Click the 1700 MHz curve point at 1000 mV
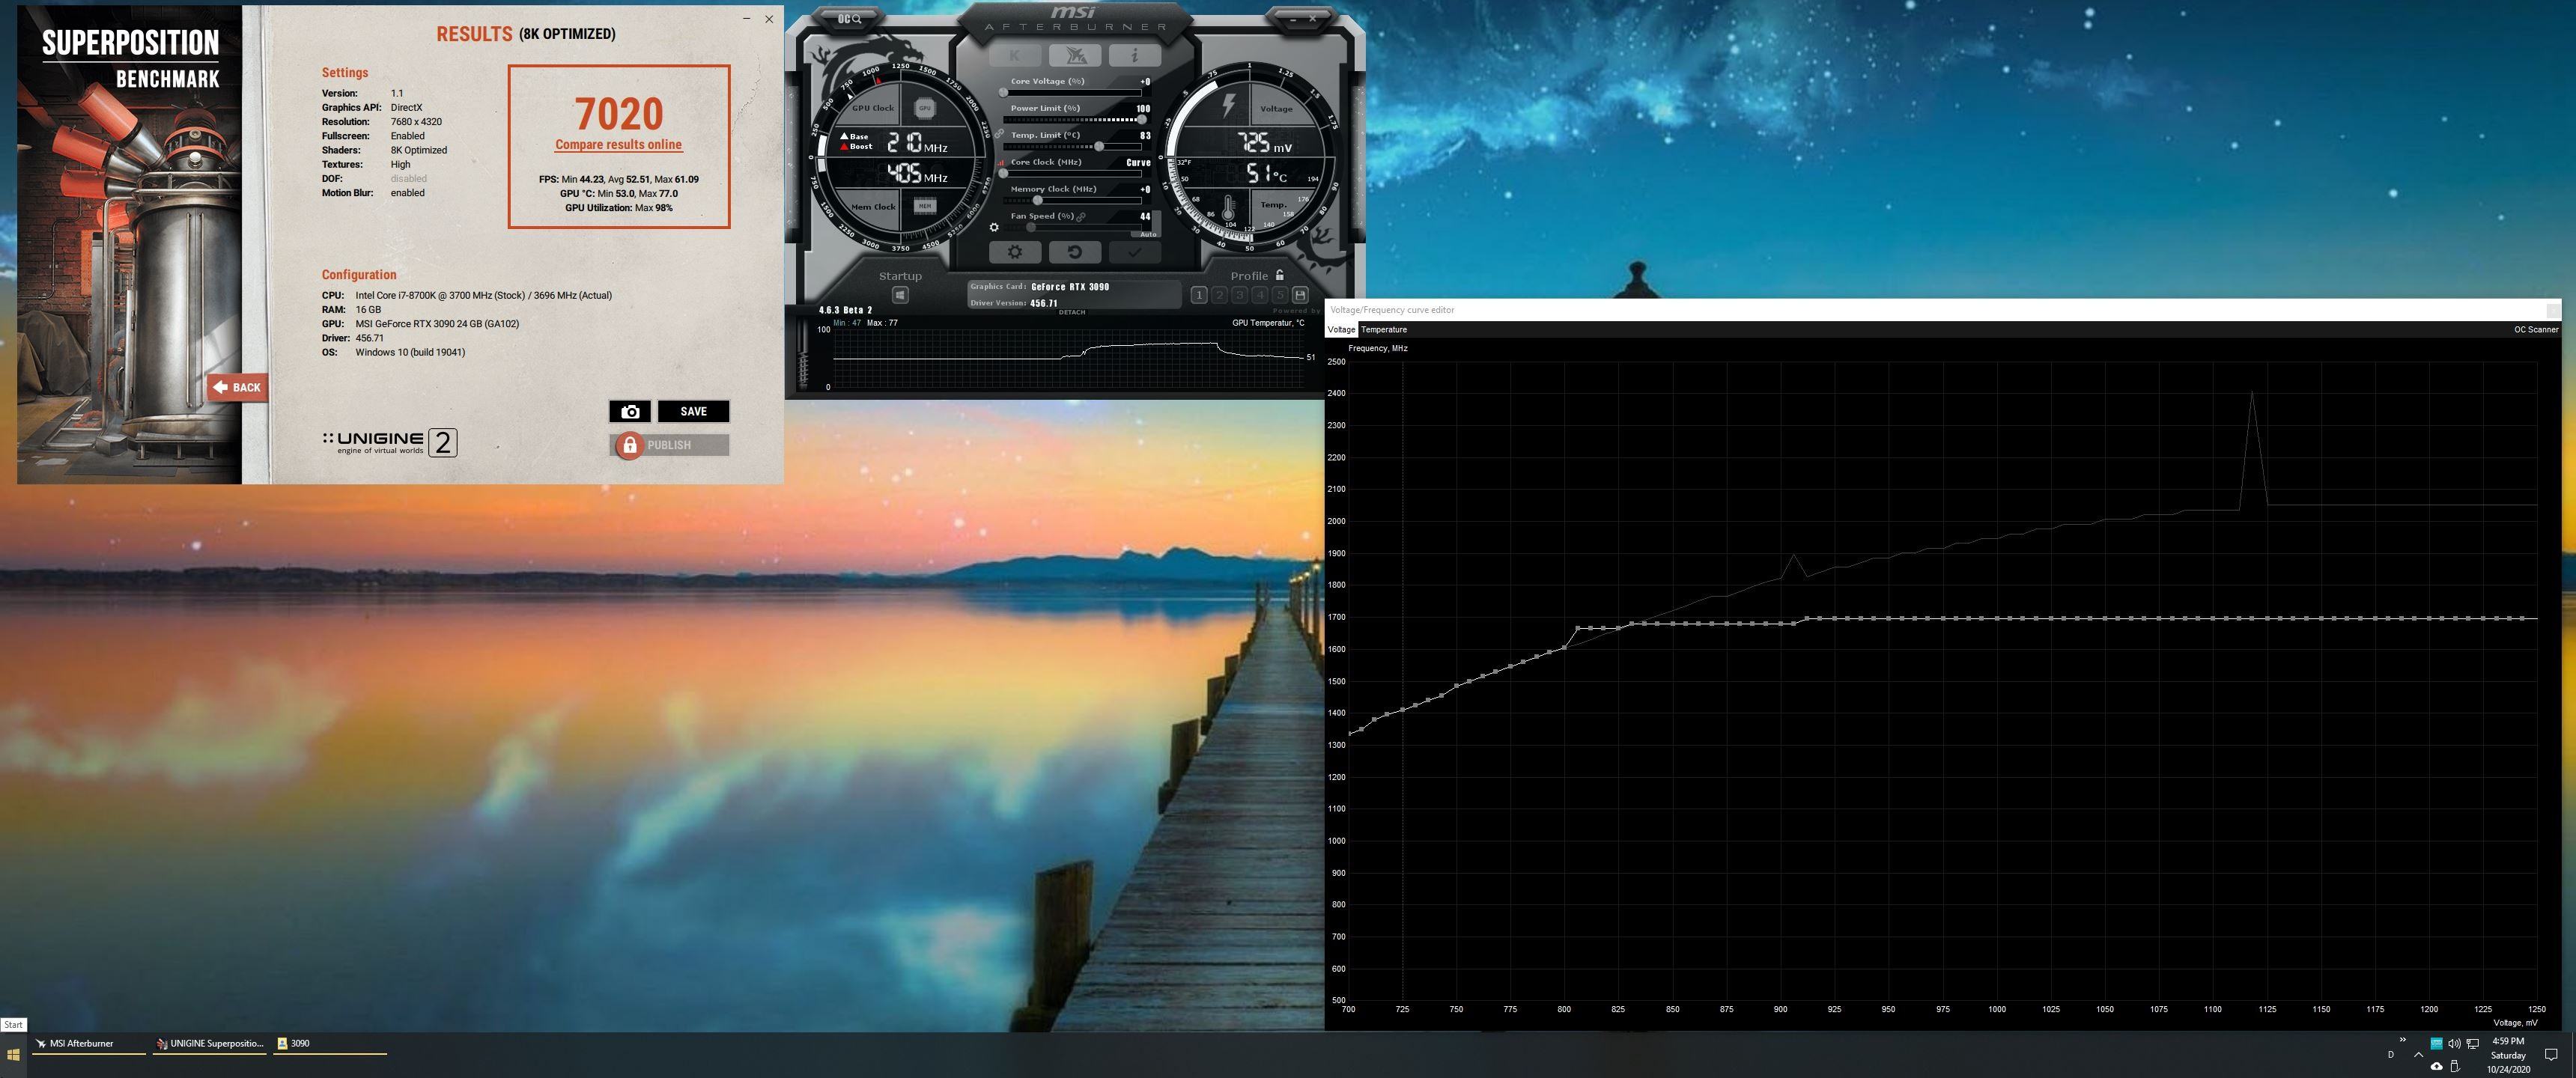2576x1078 pixels. point(1996,618)
